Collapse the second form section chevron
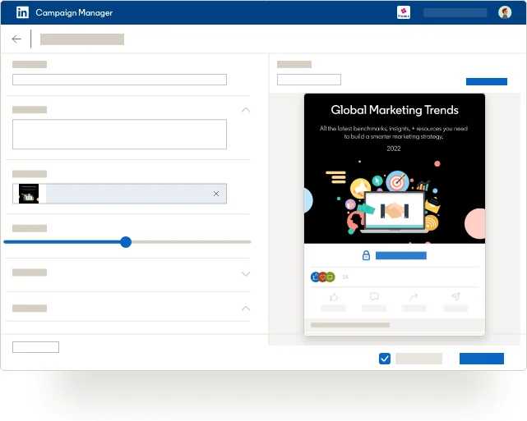Image resolution: width=527 pixels, height=421 pixels. click(246, 110)
